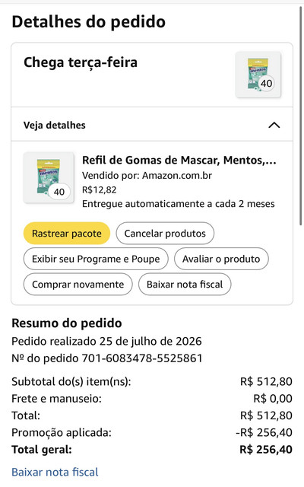Click Entregue automaticamente a cada 2 meses text
The height and width of the screenshot is (487, 304).
tap(179, 204)
